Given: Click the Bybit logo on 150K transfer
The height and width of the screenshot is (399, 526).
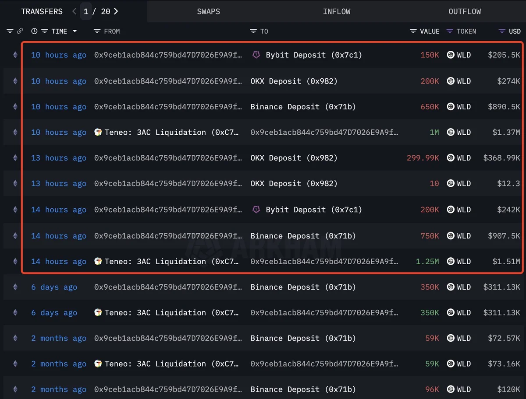Looking at the screenshot, I should [x=256, y=55].
